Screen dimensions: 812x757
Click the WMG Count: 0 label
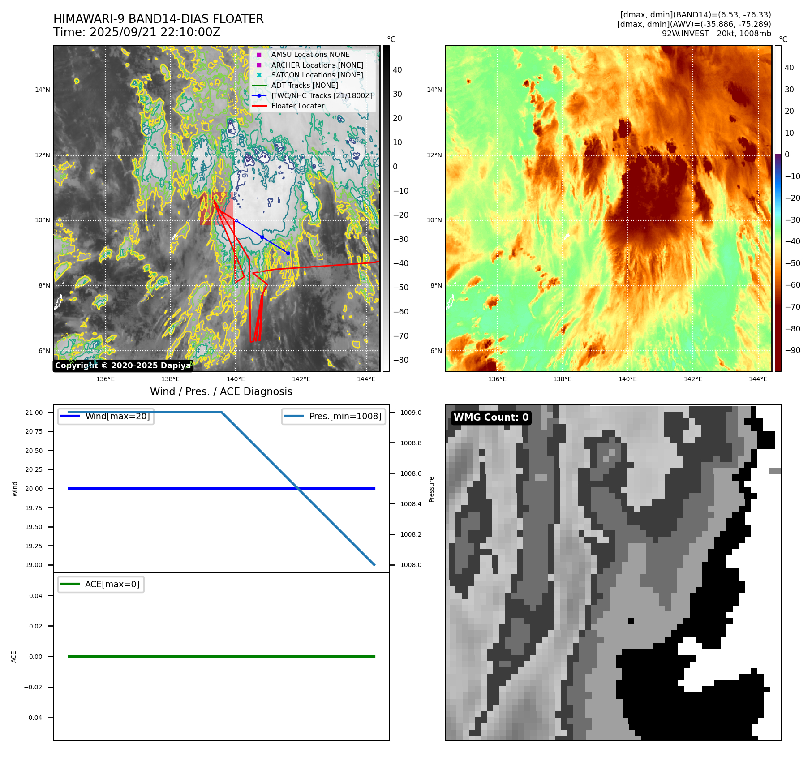tap(491, 417)
